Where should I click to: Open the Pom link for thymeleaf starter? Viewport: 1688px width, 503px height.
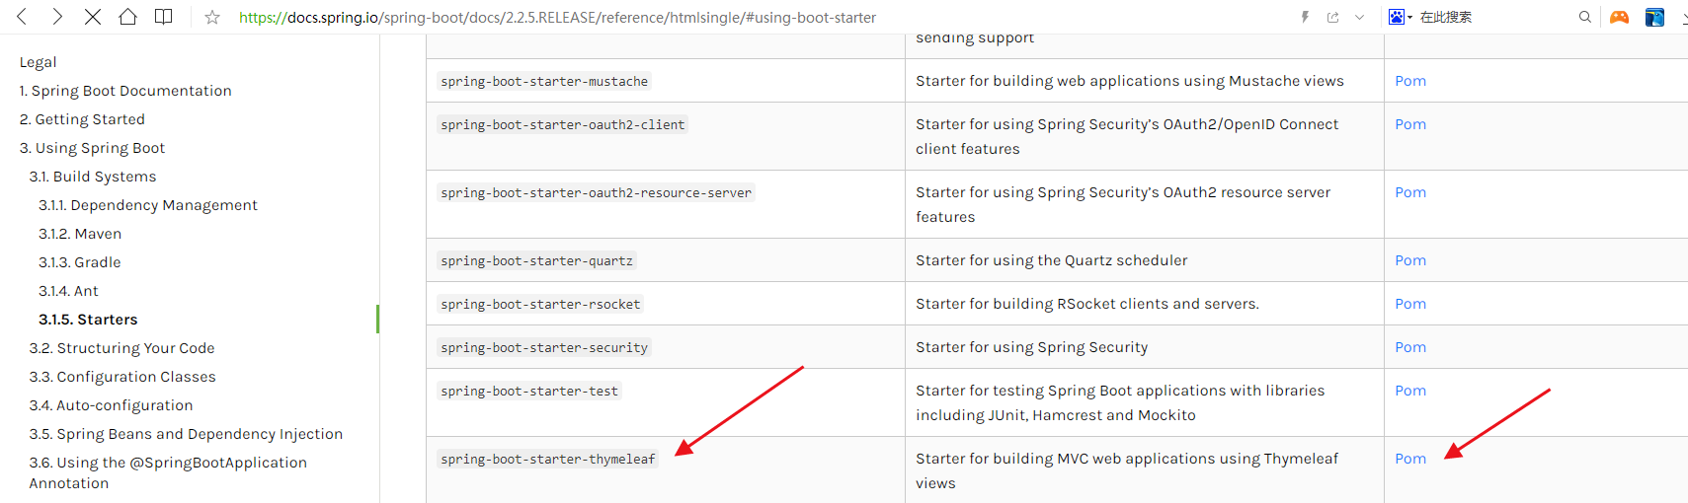point(1410,459)
